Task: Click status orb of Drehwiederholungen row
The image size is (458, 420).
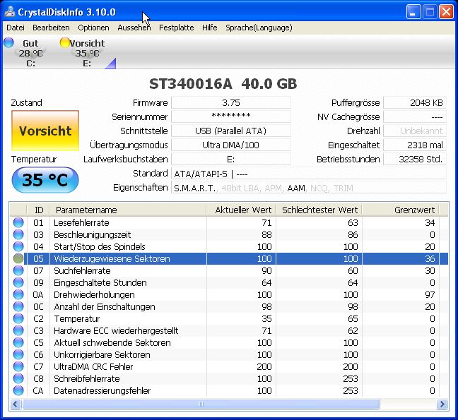Action: click(18, 294)
